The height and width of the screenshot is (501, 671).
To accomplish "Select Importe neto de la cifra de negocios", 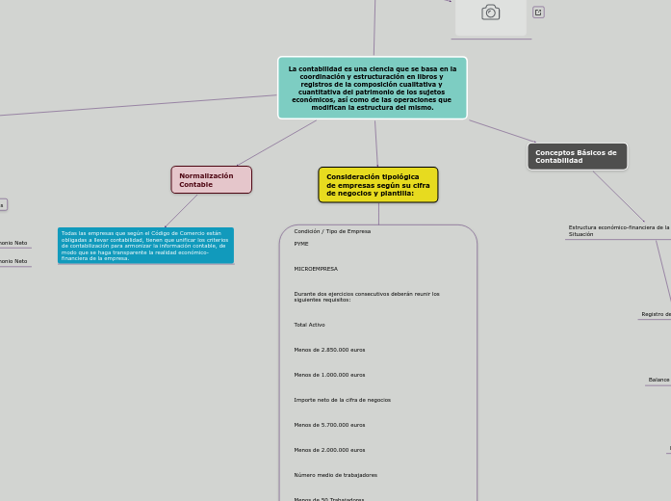I will (x=342, y=400).
